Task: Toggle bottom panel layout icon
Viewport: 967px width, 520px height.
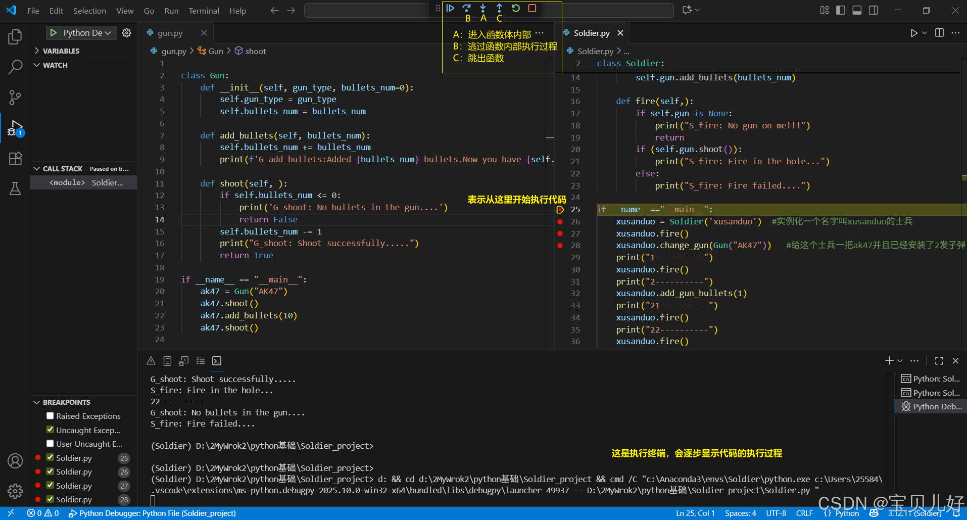Action: [x=857, y=10]
